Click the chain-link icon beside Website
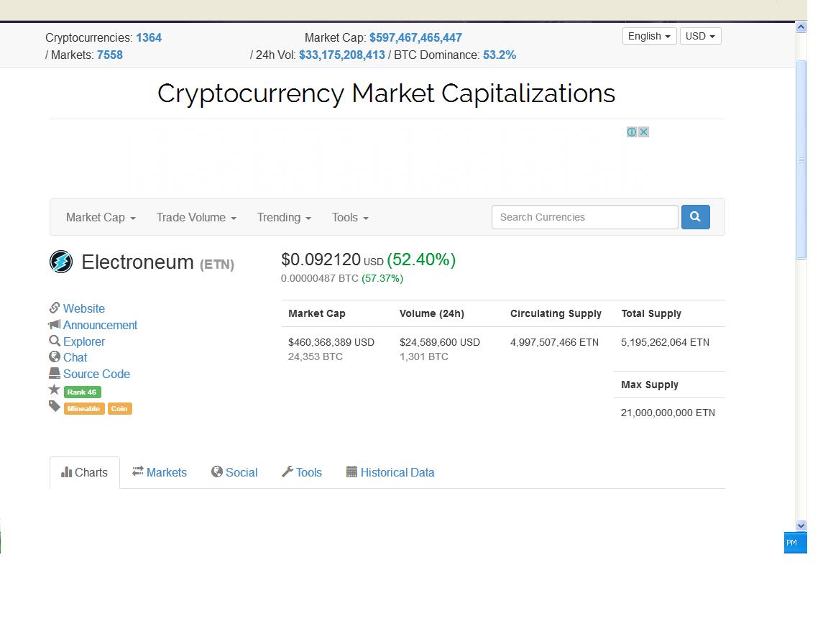The height and width of the screenshot is (621, 828). coord(55,308)
